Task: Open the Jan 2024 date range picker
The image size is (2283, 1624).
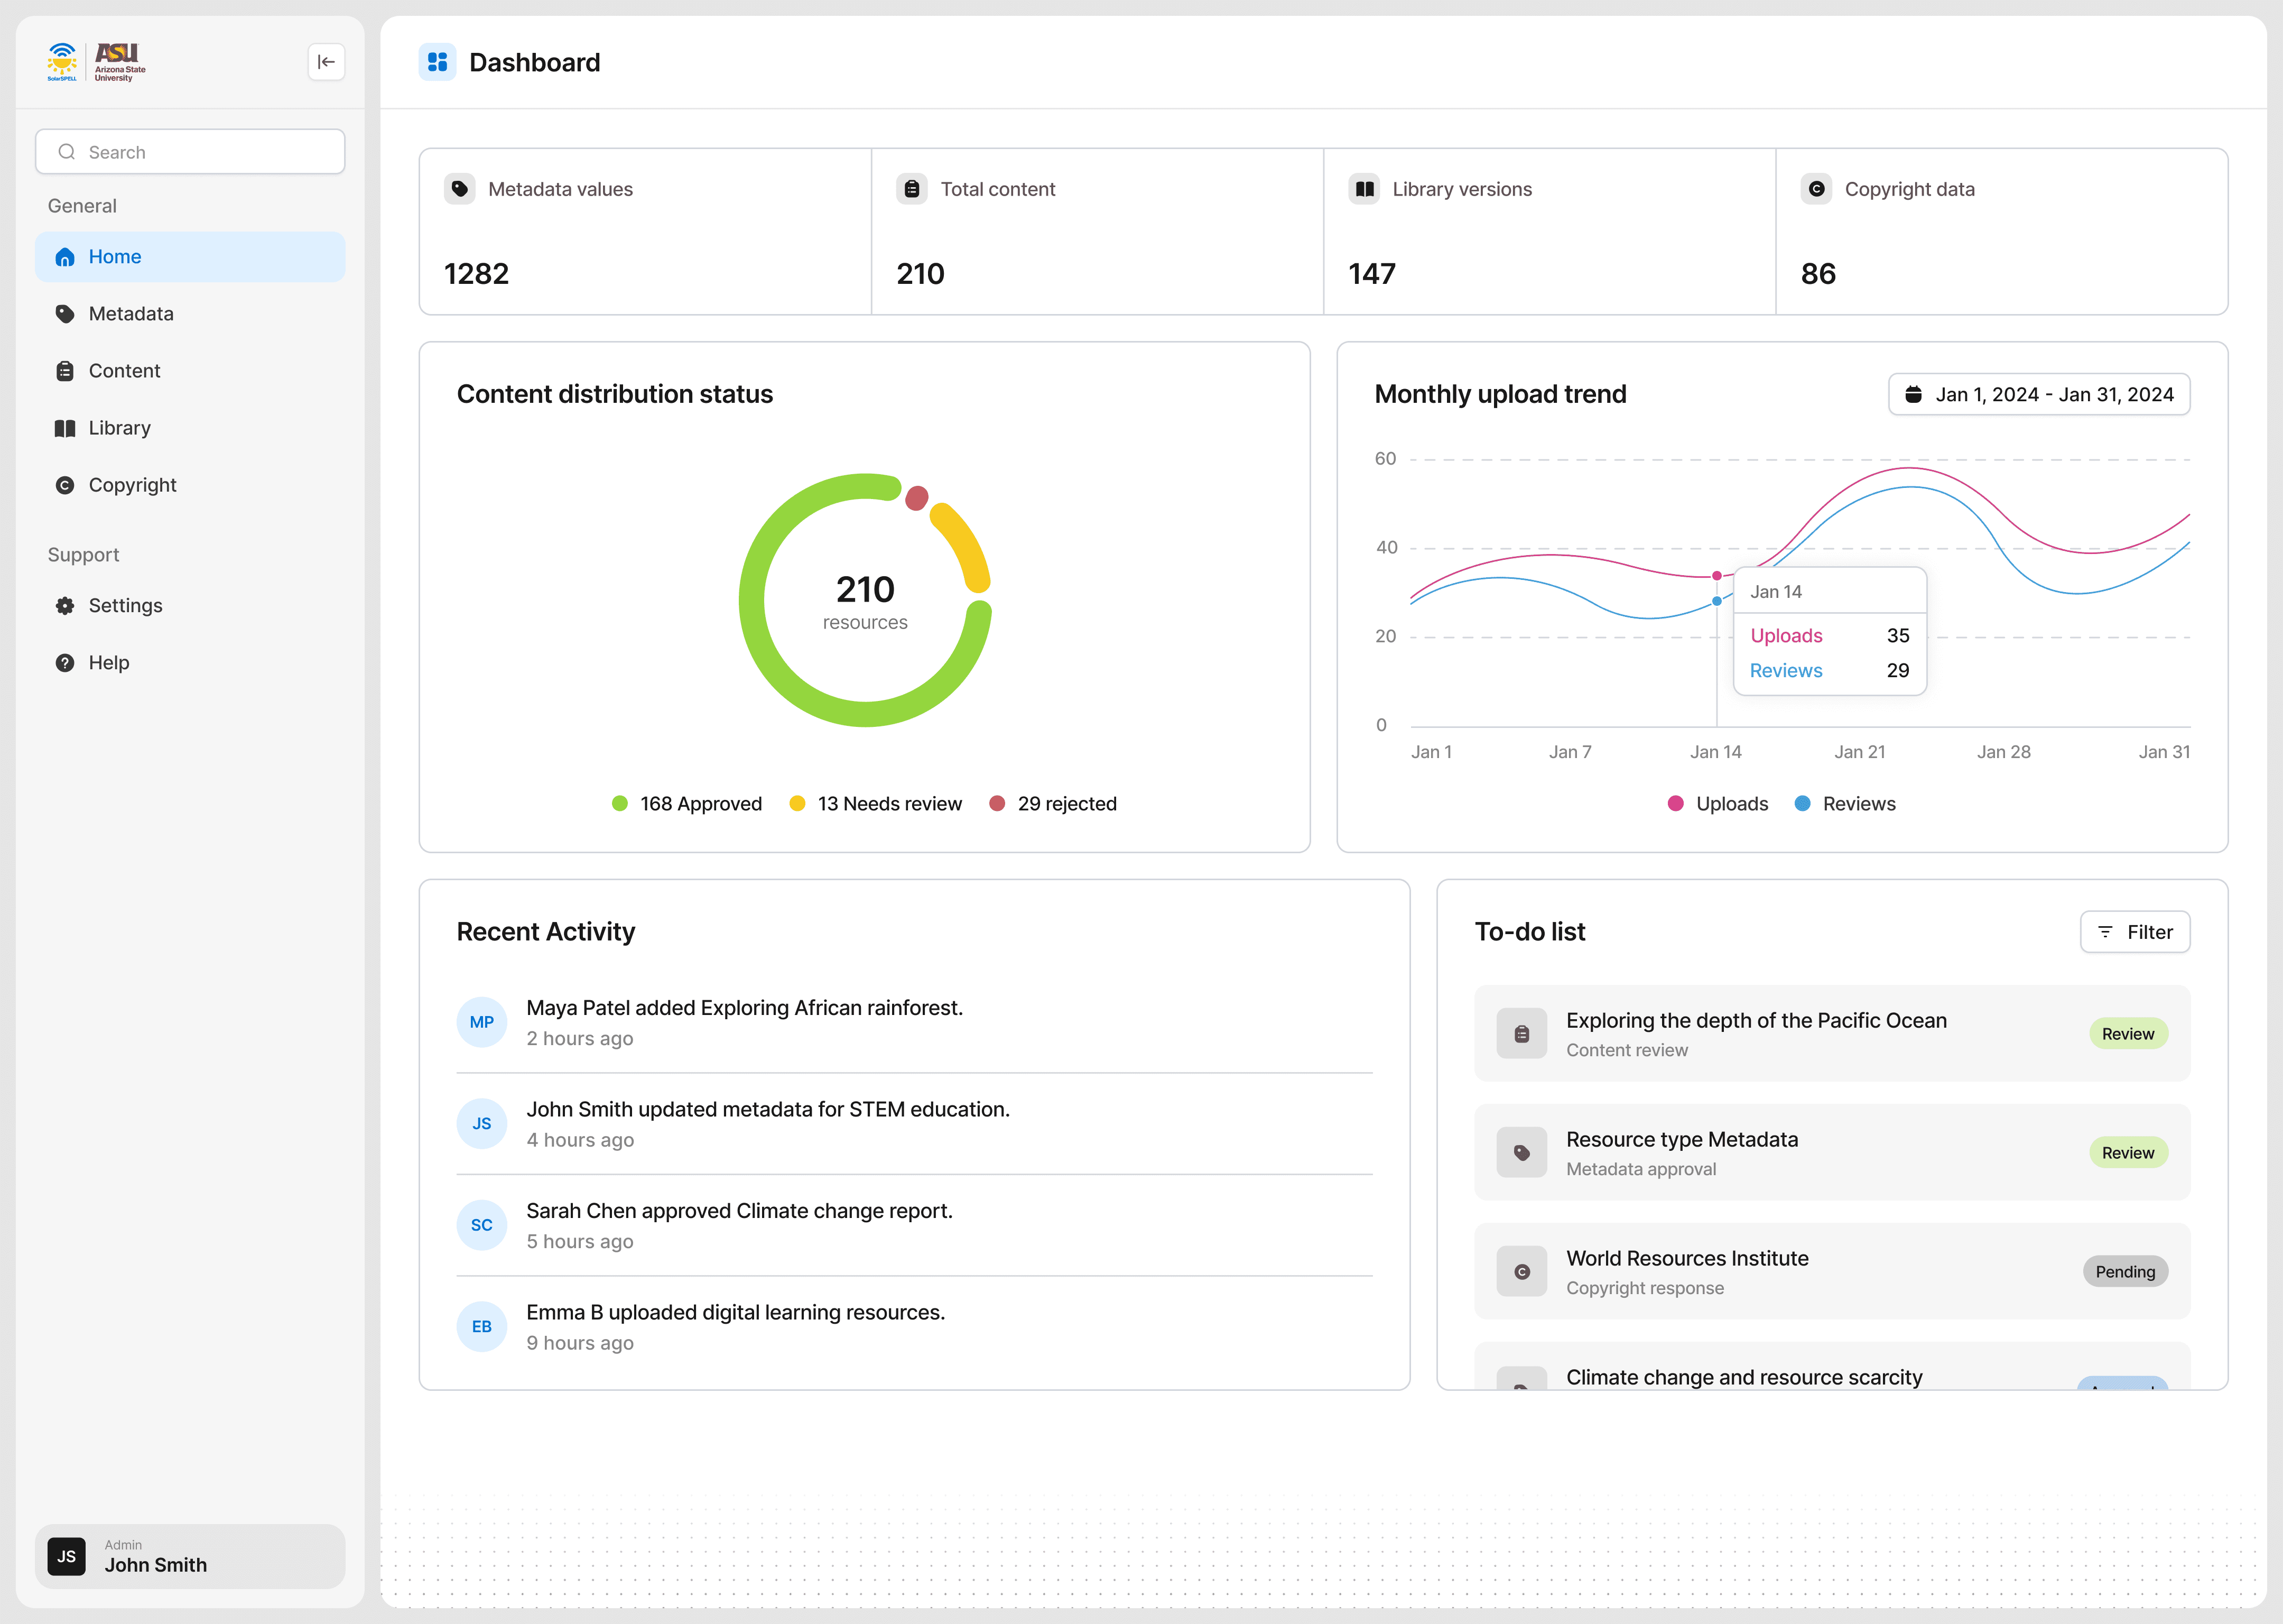Action: (x=2038, y=394)
